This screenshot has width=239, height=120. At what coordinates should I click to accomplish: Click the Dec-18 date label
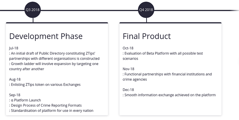[x=128, y=90]
